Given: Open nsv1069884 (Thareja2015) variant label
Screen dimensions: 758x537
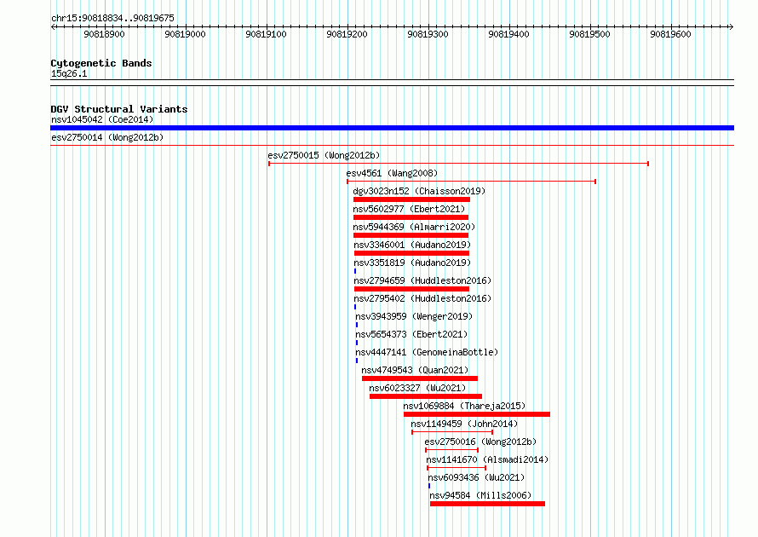Looking at the screenshot, I should (464, 406).
